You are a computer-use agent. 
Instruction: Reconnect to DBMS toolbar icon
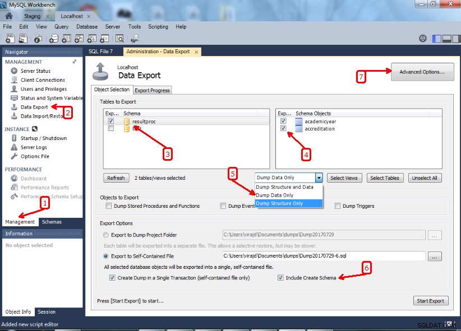pos(135,39)
